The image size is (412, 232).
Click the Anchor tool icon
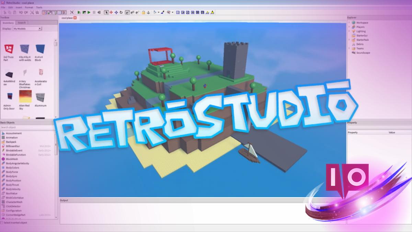coord(148,12)
